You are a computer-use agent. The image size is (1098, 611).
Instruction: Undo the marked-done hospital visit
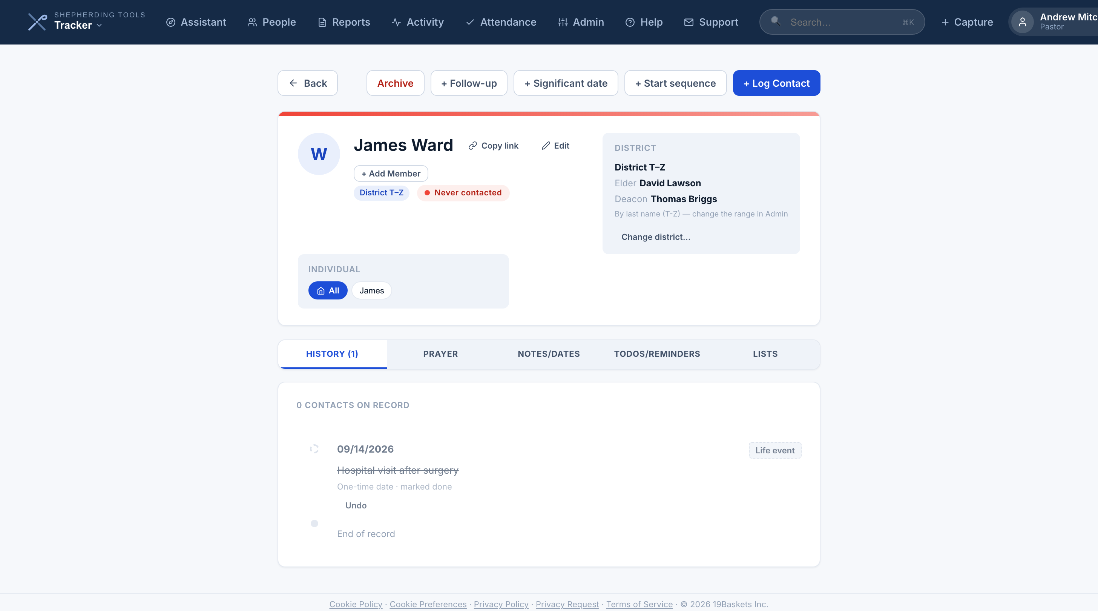[x=356, y=505]
